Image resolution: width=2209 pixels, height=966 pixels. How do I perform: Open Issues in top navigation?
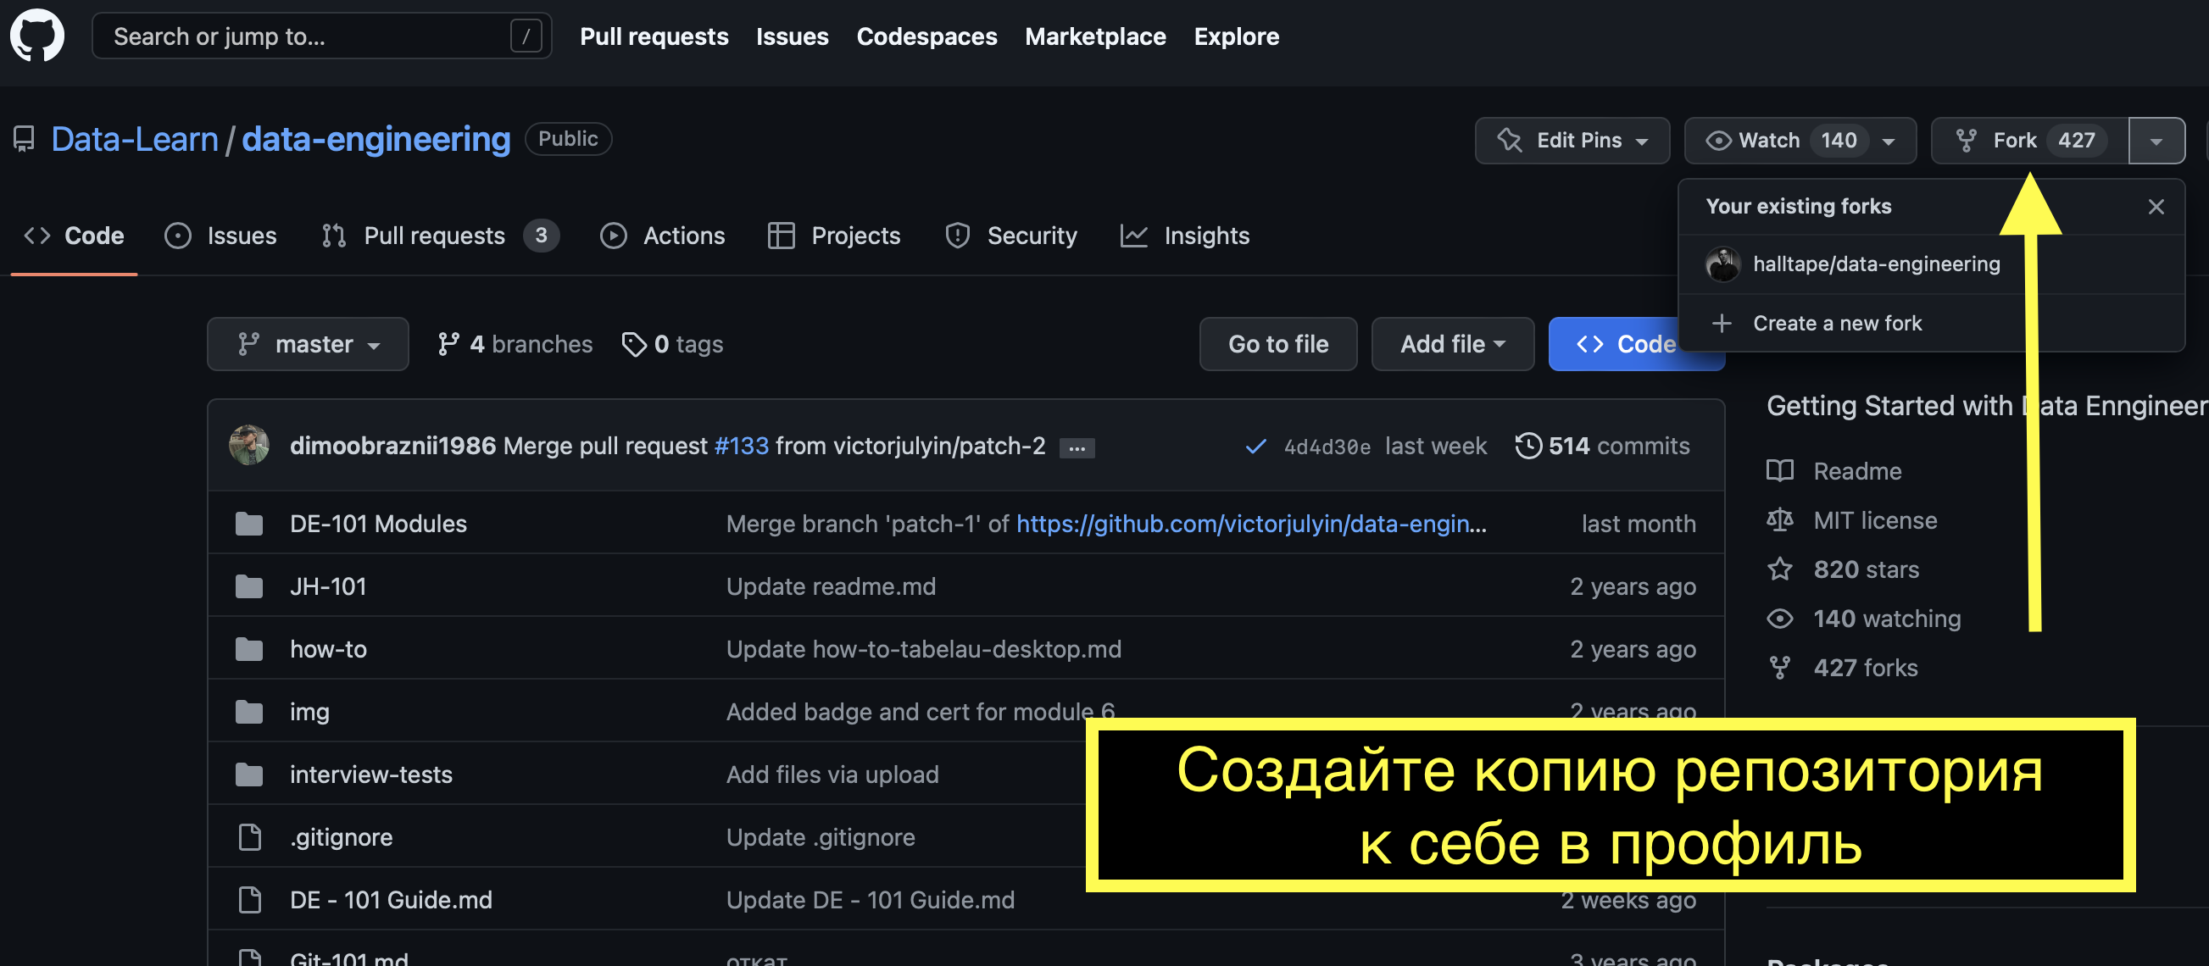coord(792,36)
